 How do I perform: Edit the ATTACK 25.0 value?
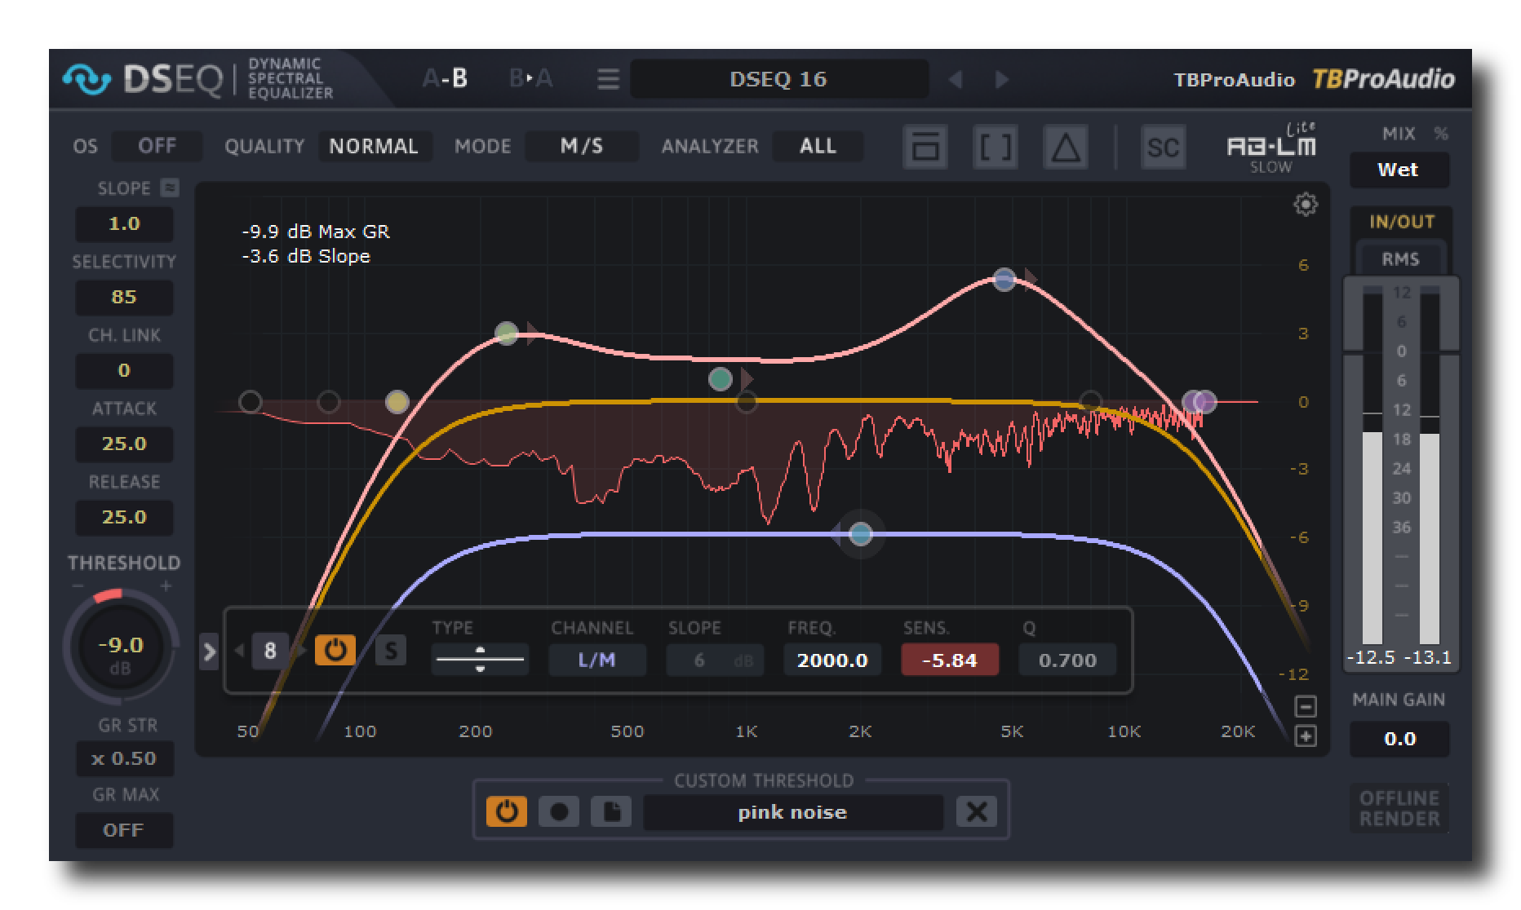click(x=124, y=444)
